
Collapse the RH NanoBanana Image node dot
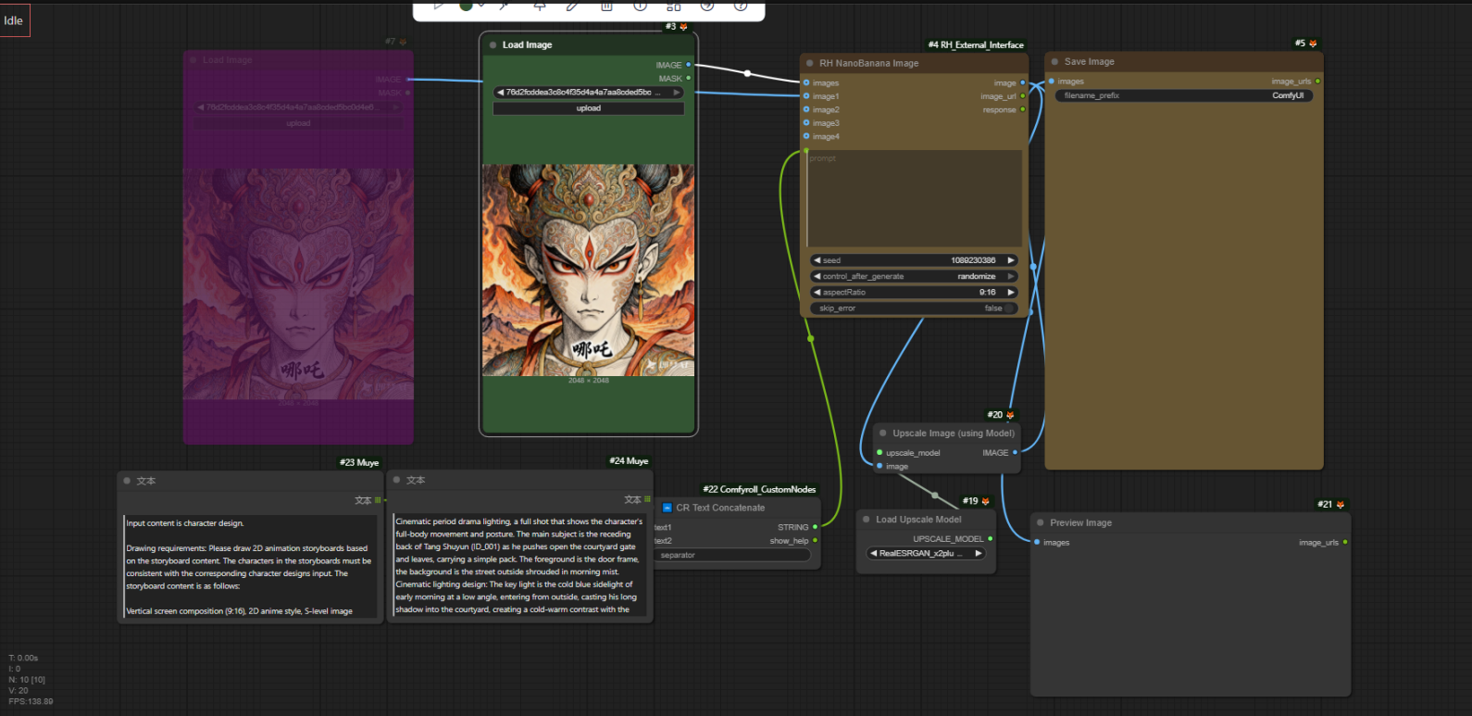coord(810,64)
